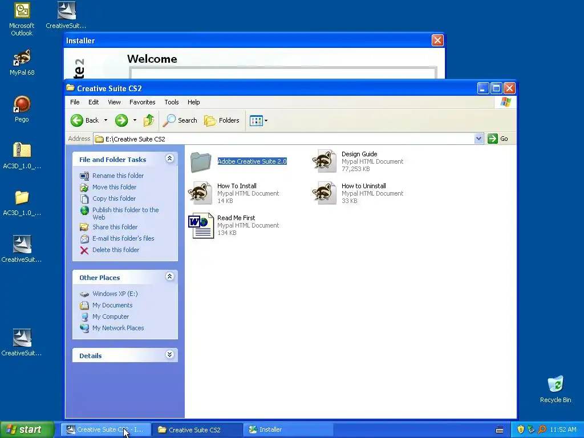The width and height of the screenshot is (584, 438).
Task: Click Move this folder
Action: 114,187
